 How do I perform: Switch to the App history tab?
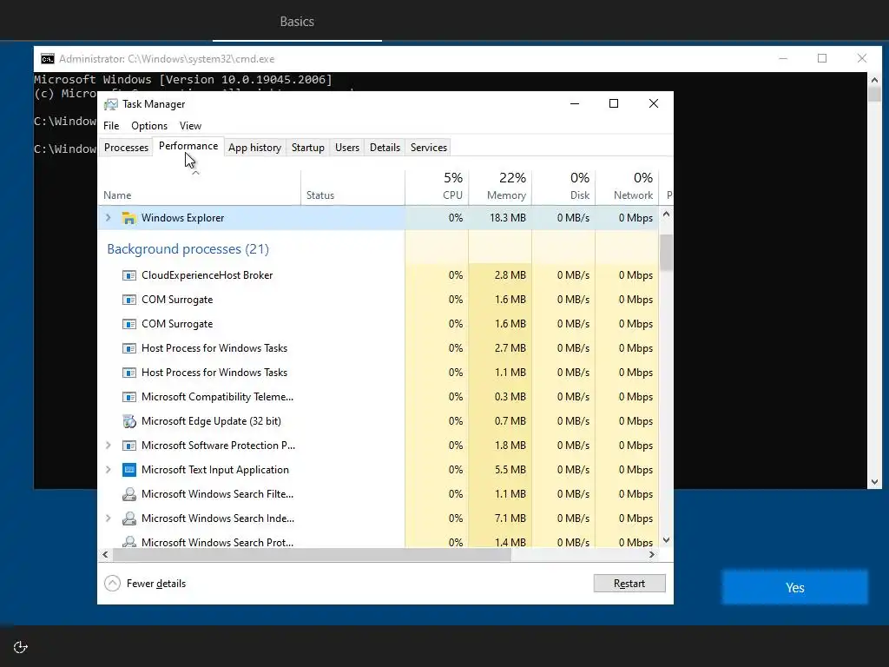254,148
